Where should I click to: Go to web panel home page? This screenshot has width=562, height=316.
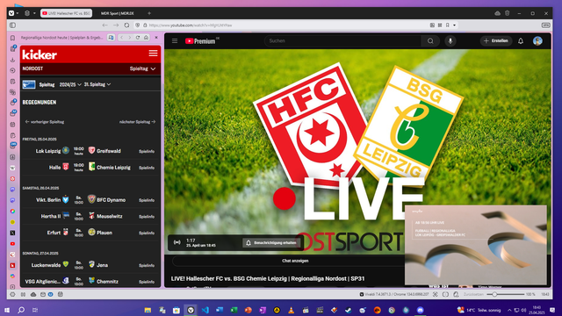[147, 37]
